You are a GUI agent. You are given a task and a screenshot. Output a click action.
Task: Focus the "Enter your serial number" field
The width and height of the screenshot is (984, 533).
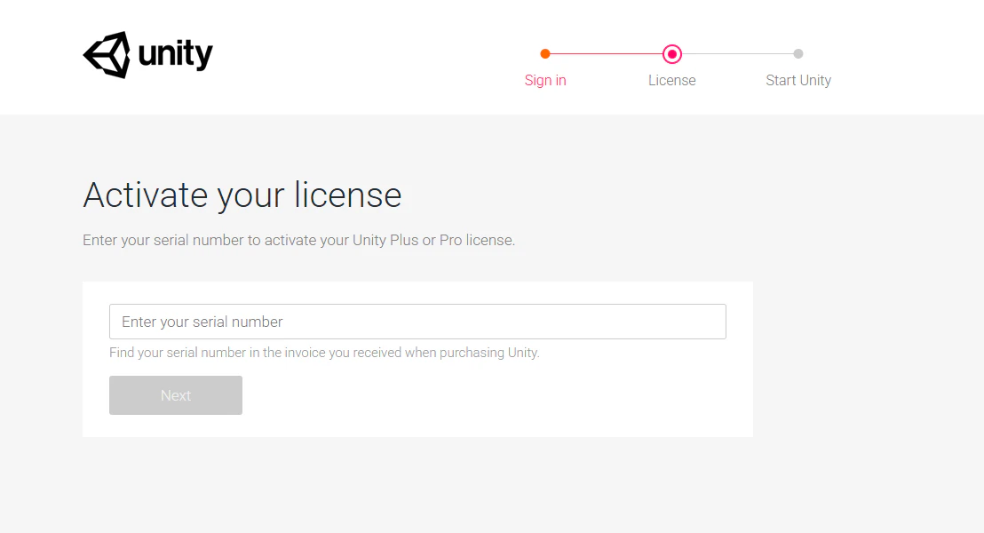click(x=417, y=322)
